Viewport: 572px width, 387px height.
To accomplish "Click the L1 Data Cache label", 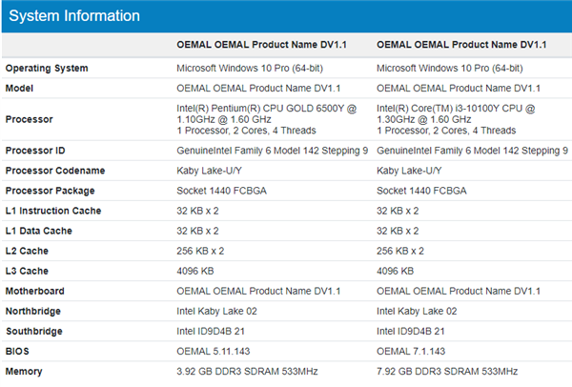I will tap(39, 231).
